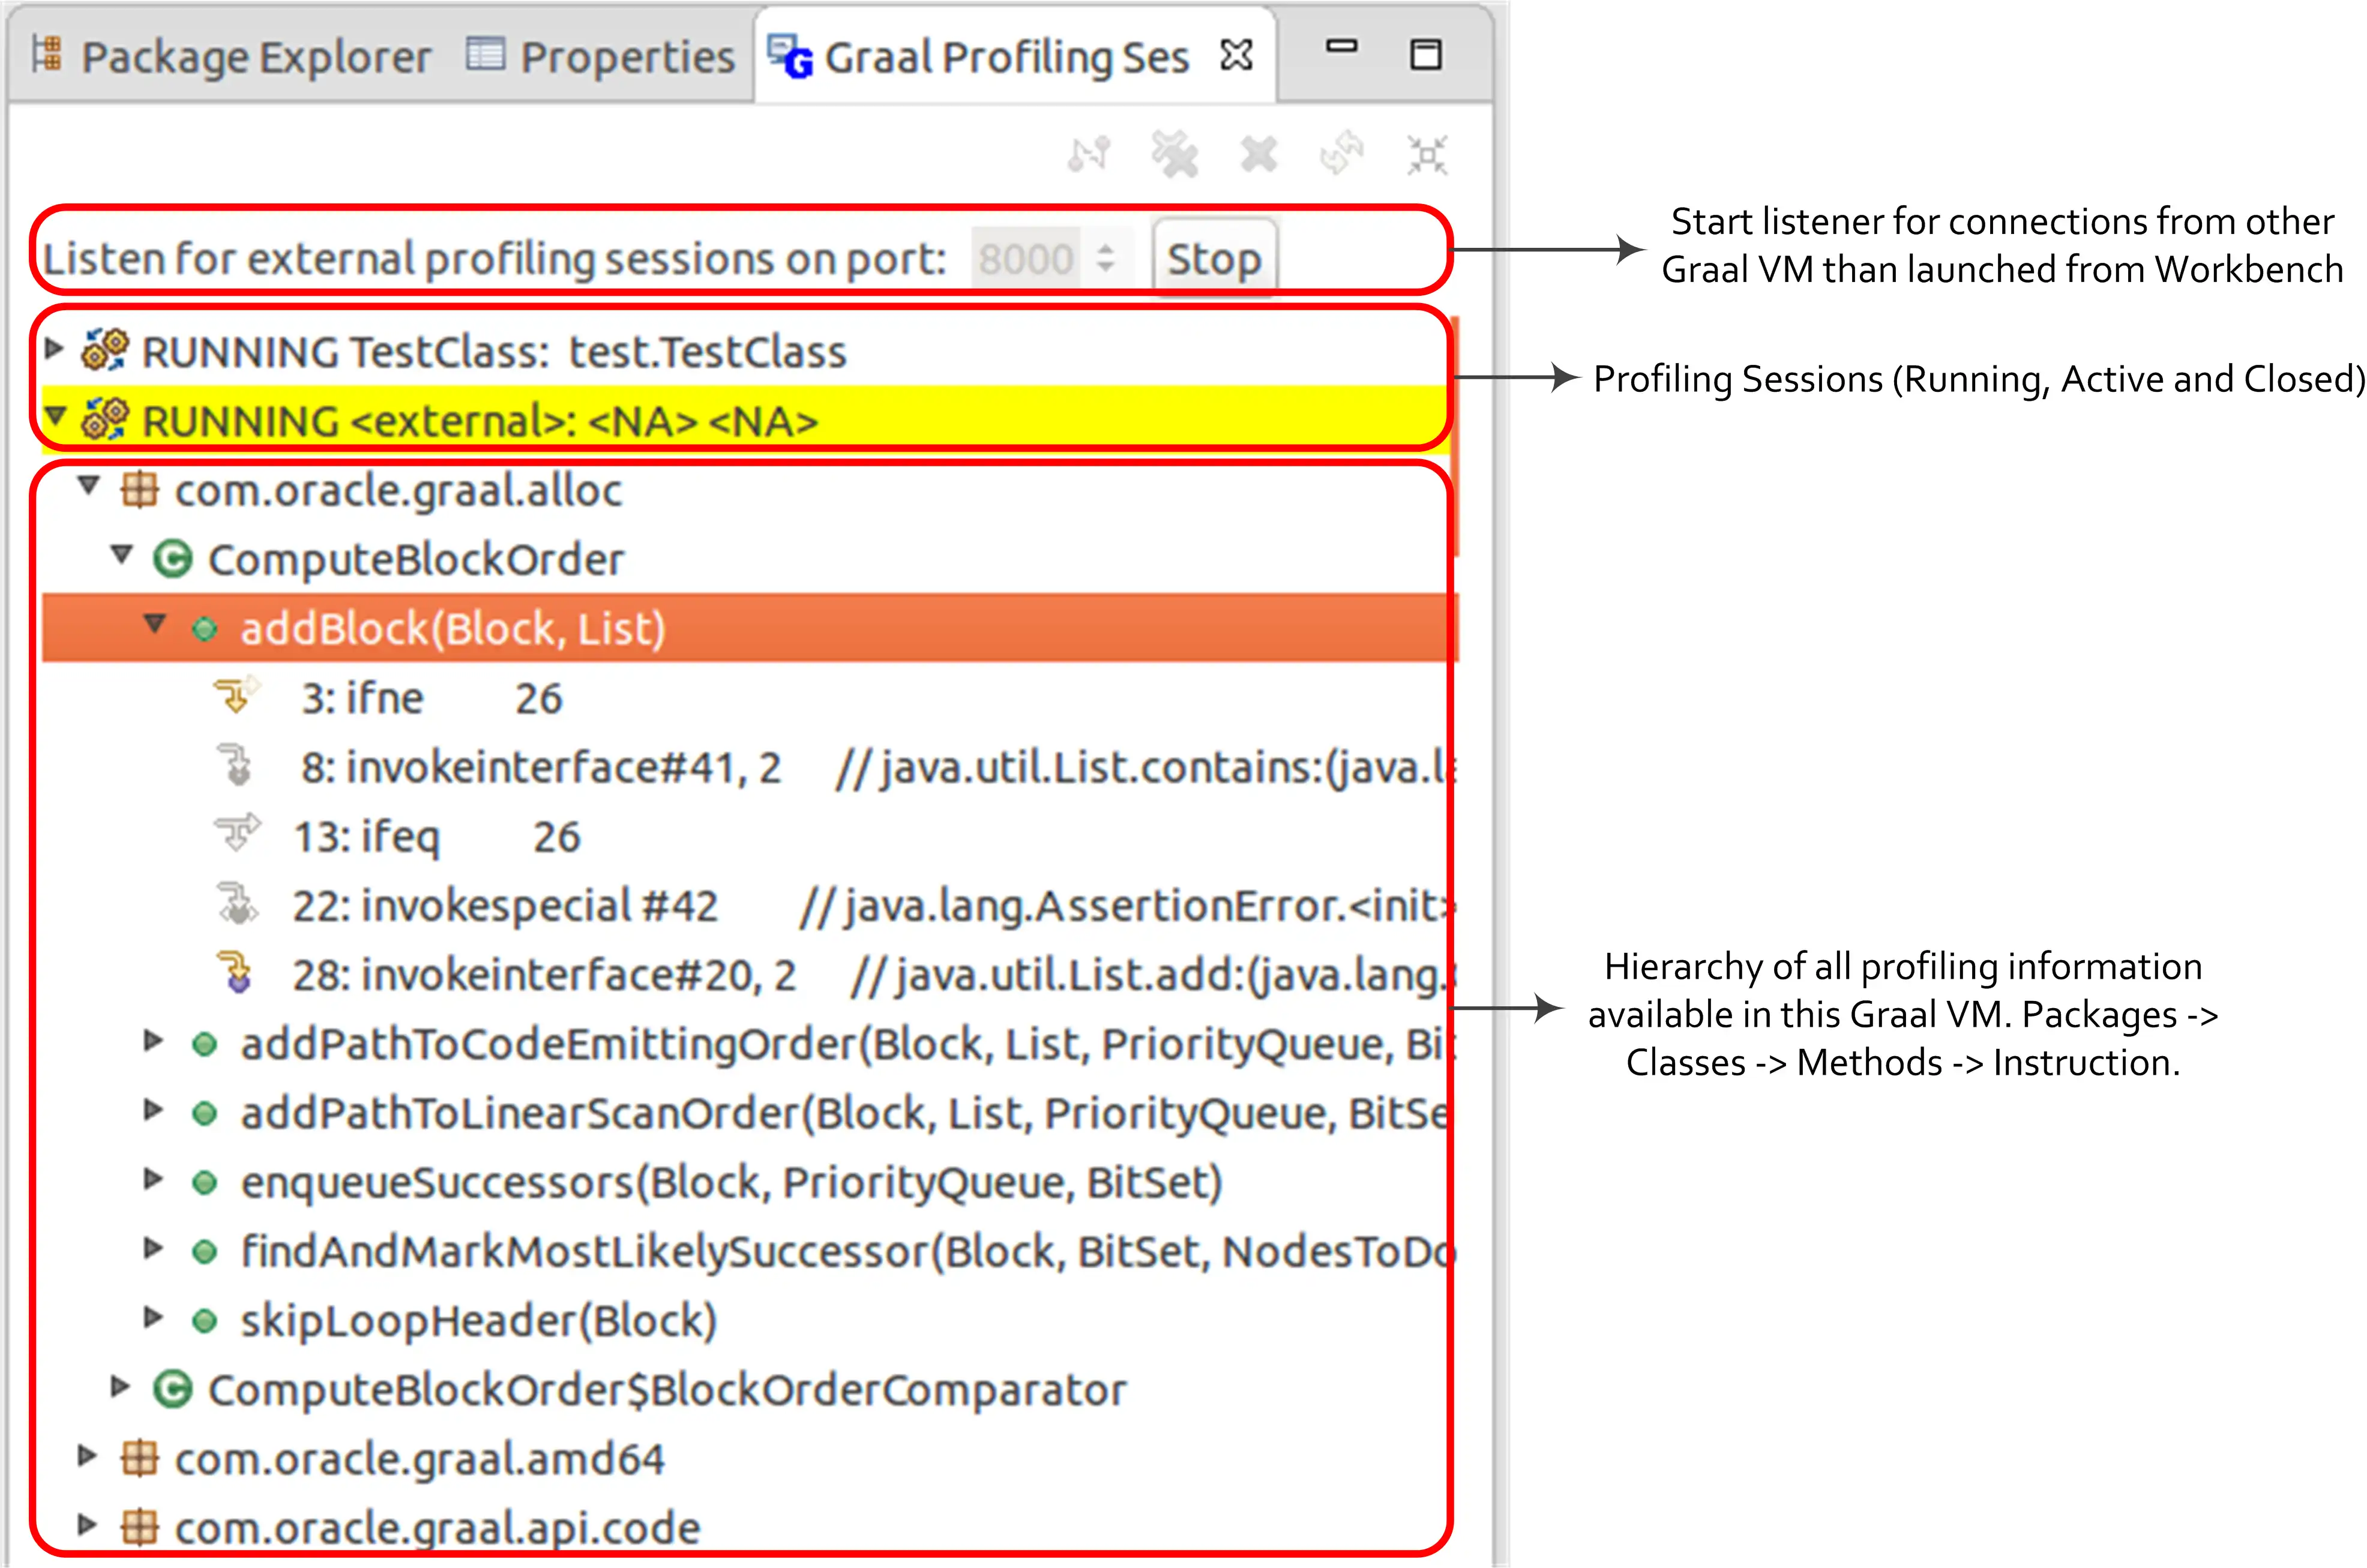Viewport: 2367px width, 1568px height.
Task: Click the findAndMarkMostLikelySuccessor method dot icon
Action: (x=204, y=1251)
